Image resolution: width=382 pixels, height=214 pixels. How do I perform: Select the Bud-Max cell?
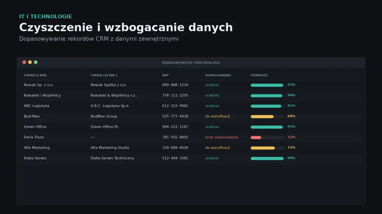(x=32, y=116)
